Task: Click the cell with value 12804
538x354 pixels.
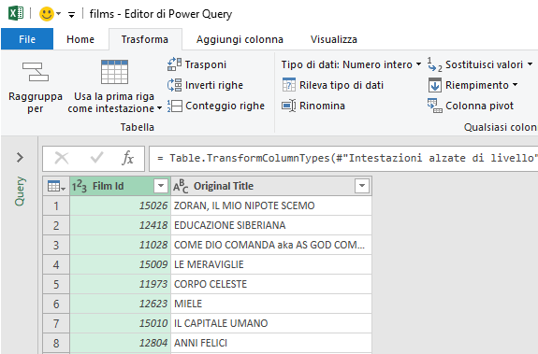Action: [x=120, y=343]
